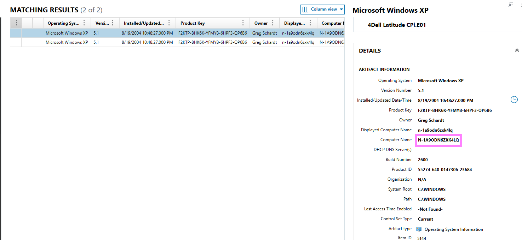Click 4Dell Latitude CPi.E01 evidence source
This screenshot has width=522, height=240.
pyautogui.click(x=396, y=25)
